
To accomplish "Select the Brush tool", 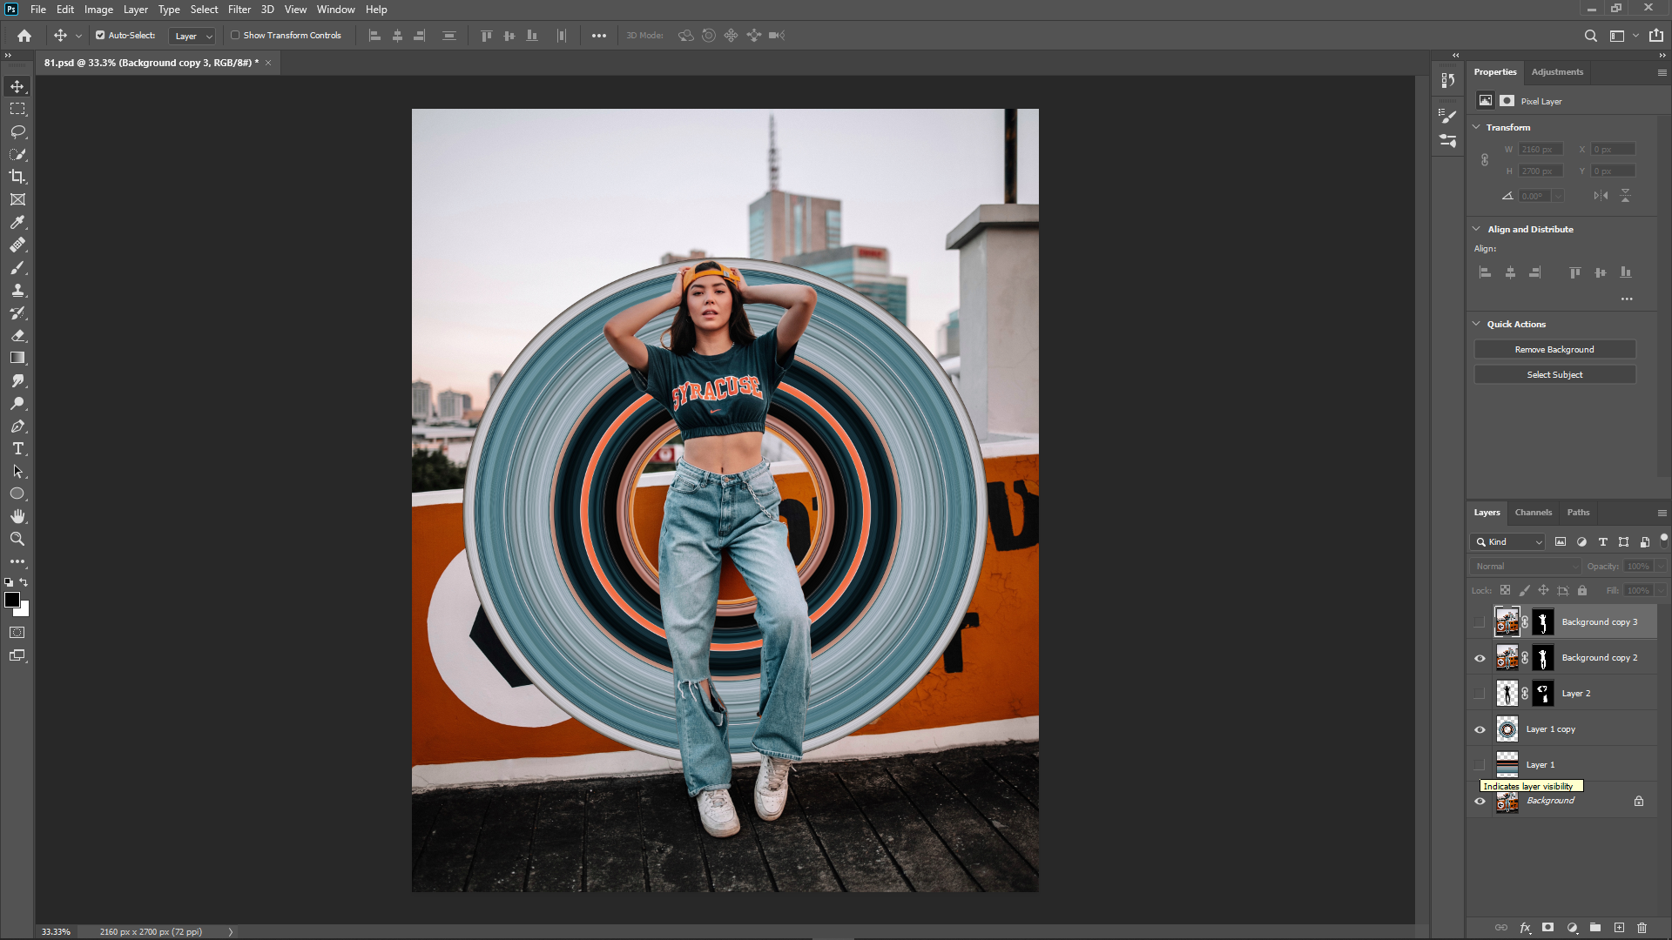I will pyautogui.click(x=17, y=267).
